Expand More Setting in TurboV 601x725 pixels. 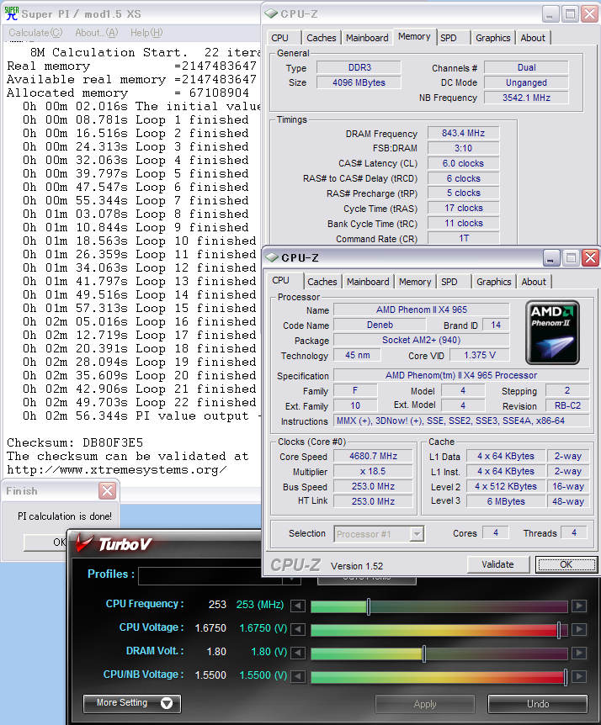(x=132, y=703)
